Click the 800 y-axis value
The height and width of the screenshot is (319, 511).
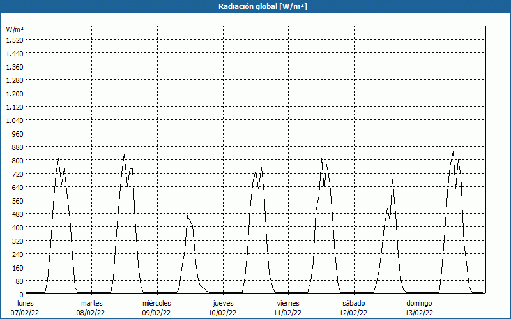18,161
